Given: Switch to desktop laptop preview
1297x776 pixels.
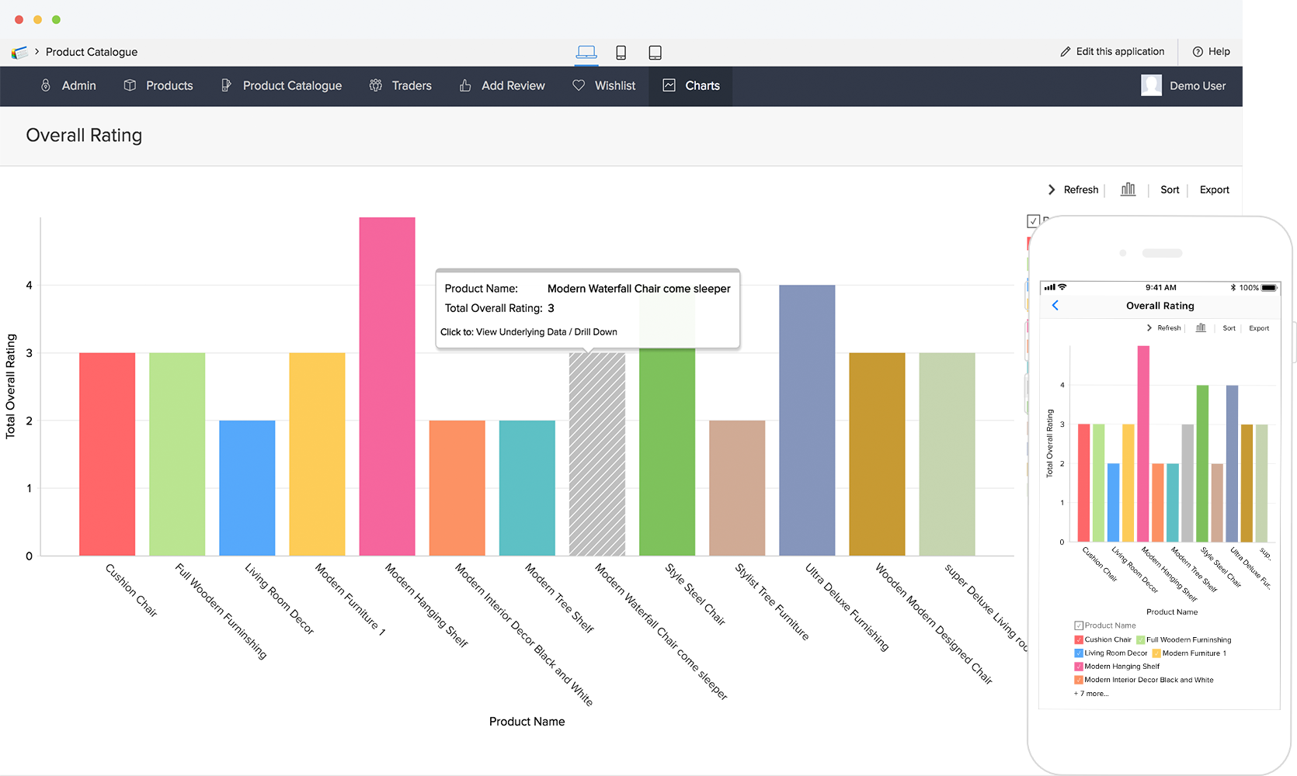Looking at the screenshot, I should tap(586, 52).
